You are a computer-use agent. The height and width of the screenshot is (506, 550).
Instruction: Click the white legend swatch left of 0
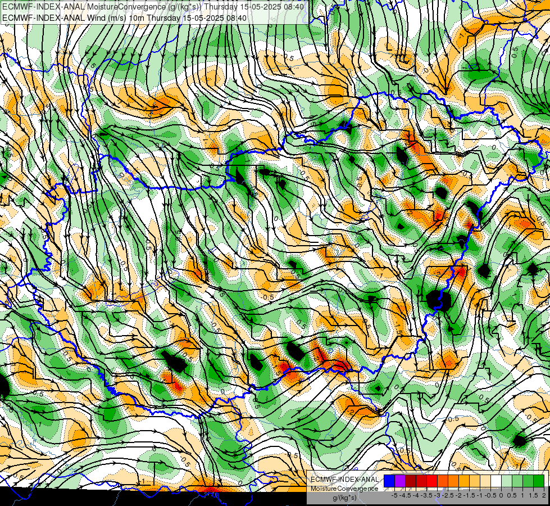(496, 481)
